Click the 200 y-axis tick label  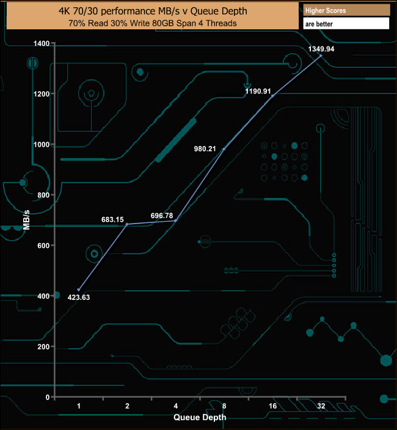tap(44, 347)
